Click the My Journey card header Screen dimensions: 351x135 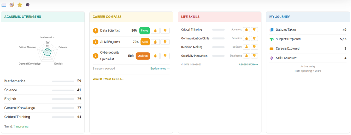click(x=308, y=16)
